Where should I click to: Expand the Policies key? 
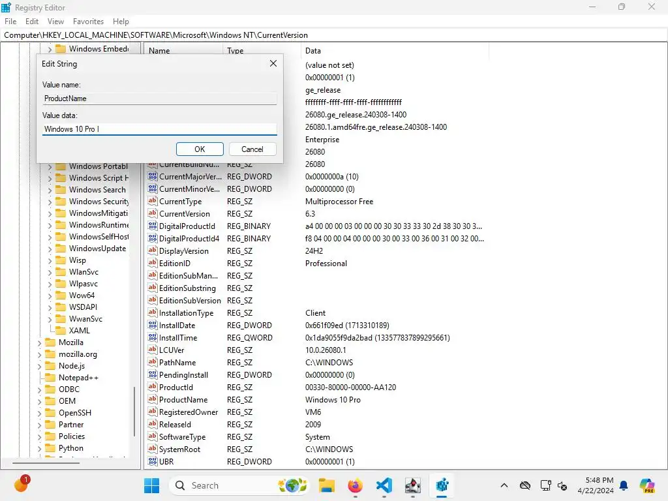(40, 436)
